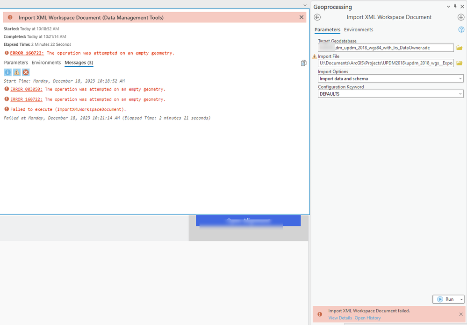Toggle the warning messages filter icon
The image size is (467, 325).
[x=17, y=72]
